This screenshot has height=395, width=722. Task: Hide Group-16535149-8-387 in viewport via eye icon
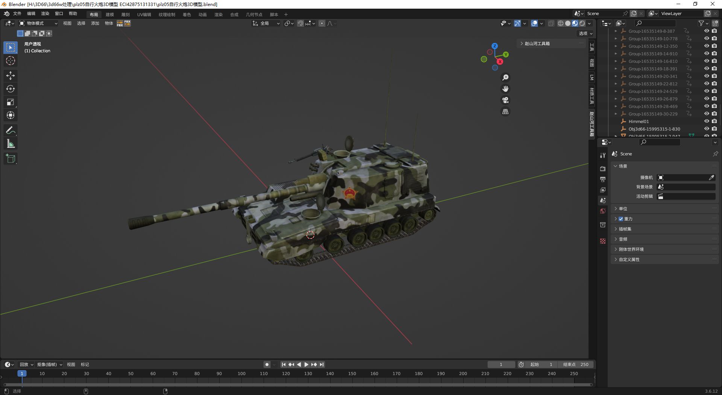tap(707, 31)
